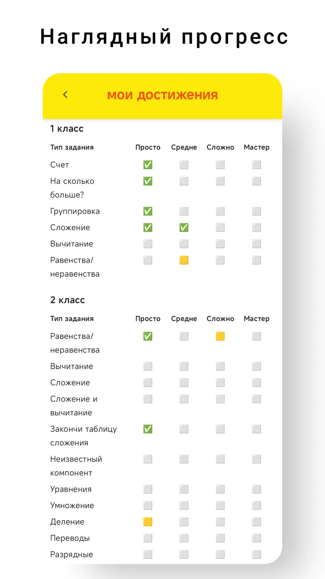Screen dimensions: 325x579
Task: Click green check for Закончи таблицу сложения Просто
Action: click(x=148, y=429)
